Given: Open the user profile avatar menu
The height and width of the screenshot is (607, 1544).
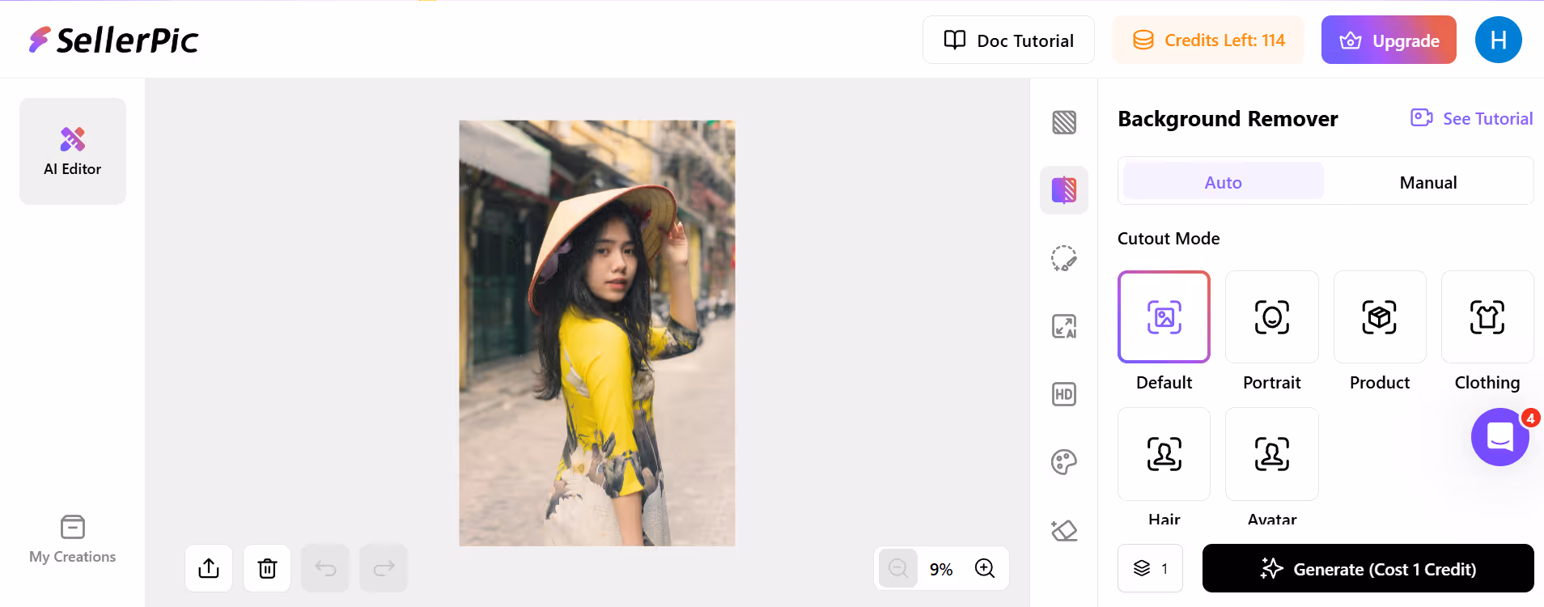Looking at the screenshot, I should tap(1498, 40).
